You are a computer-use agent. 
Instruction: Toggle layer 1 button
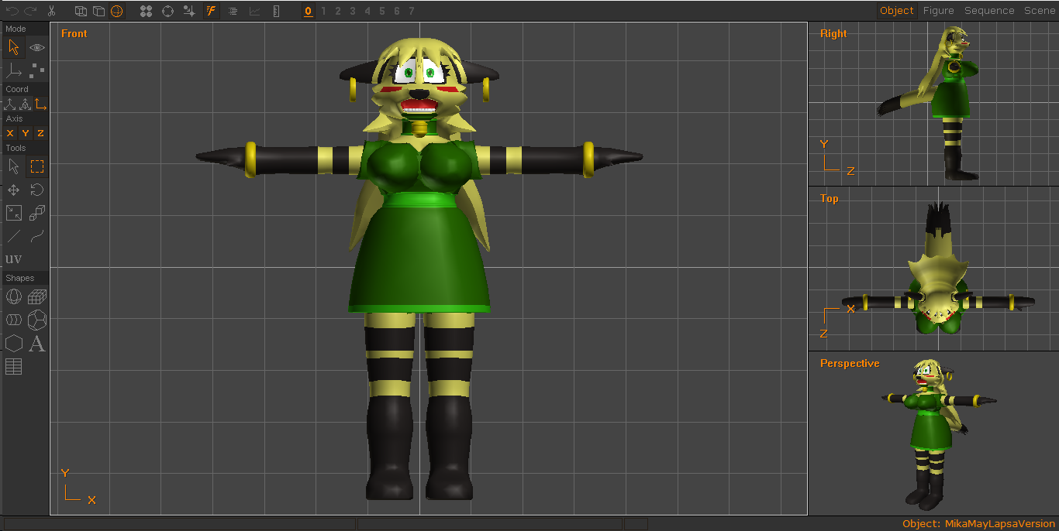click(323, 11)
